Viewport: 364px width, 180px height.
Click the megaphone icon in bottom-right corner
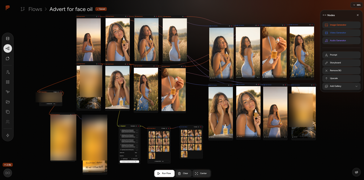coord(356,172)
